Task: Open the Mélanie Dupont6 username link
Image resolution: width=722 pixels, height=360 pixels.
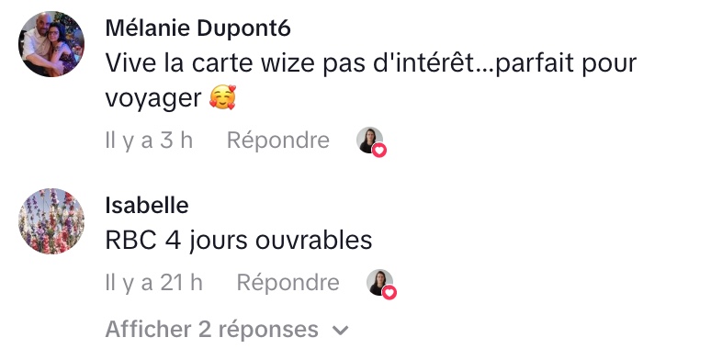Action: [x=198, y=28]
